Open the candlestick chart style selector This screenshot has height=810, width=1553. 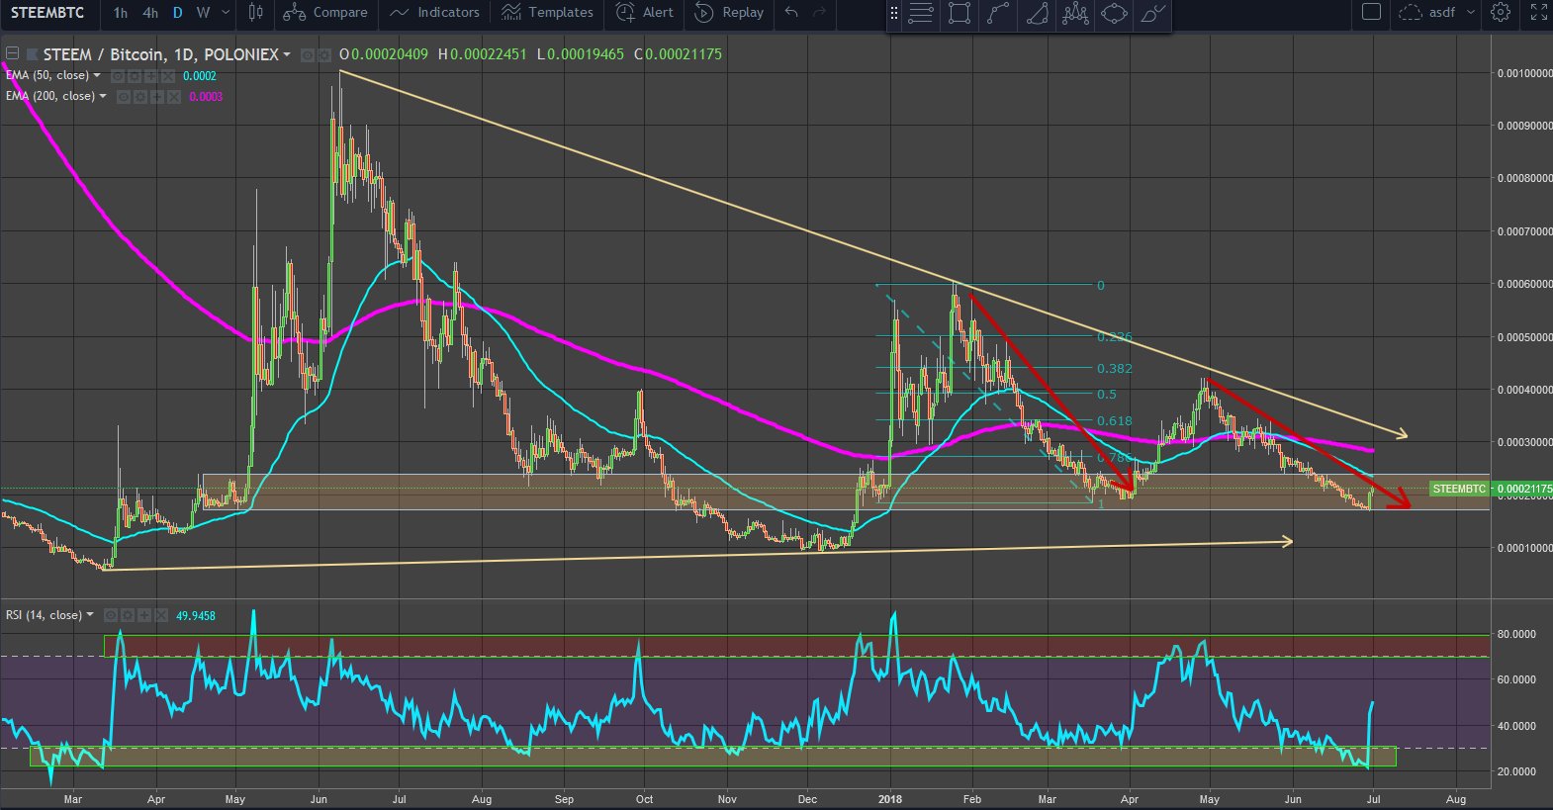(256, 13)
